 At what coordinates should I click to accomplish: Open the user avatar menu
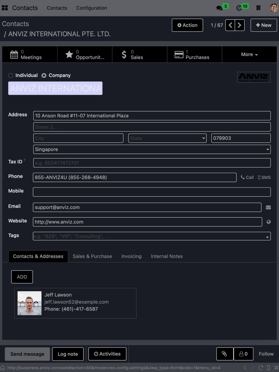tap(274, 8)
